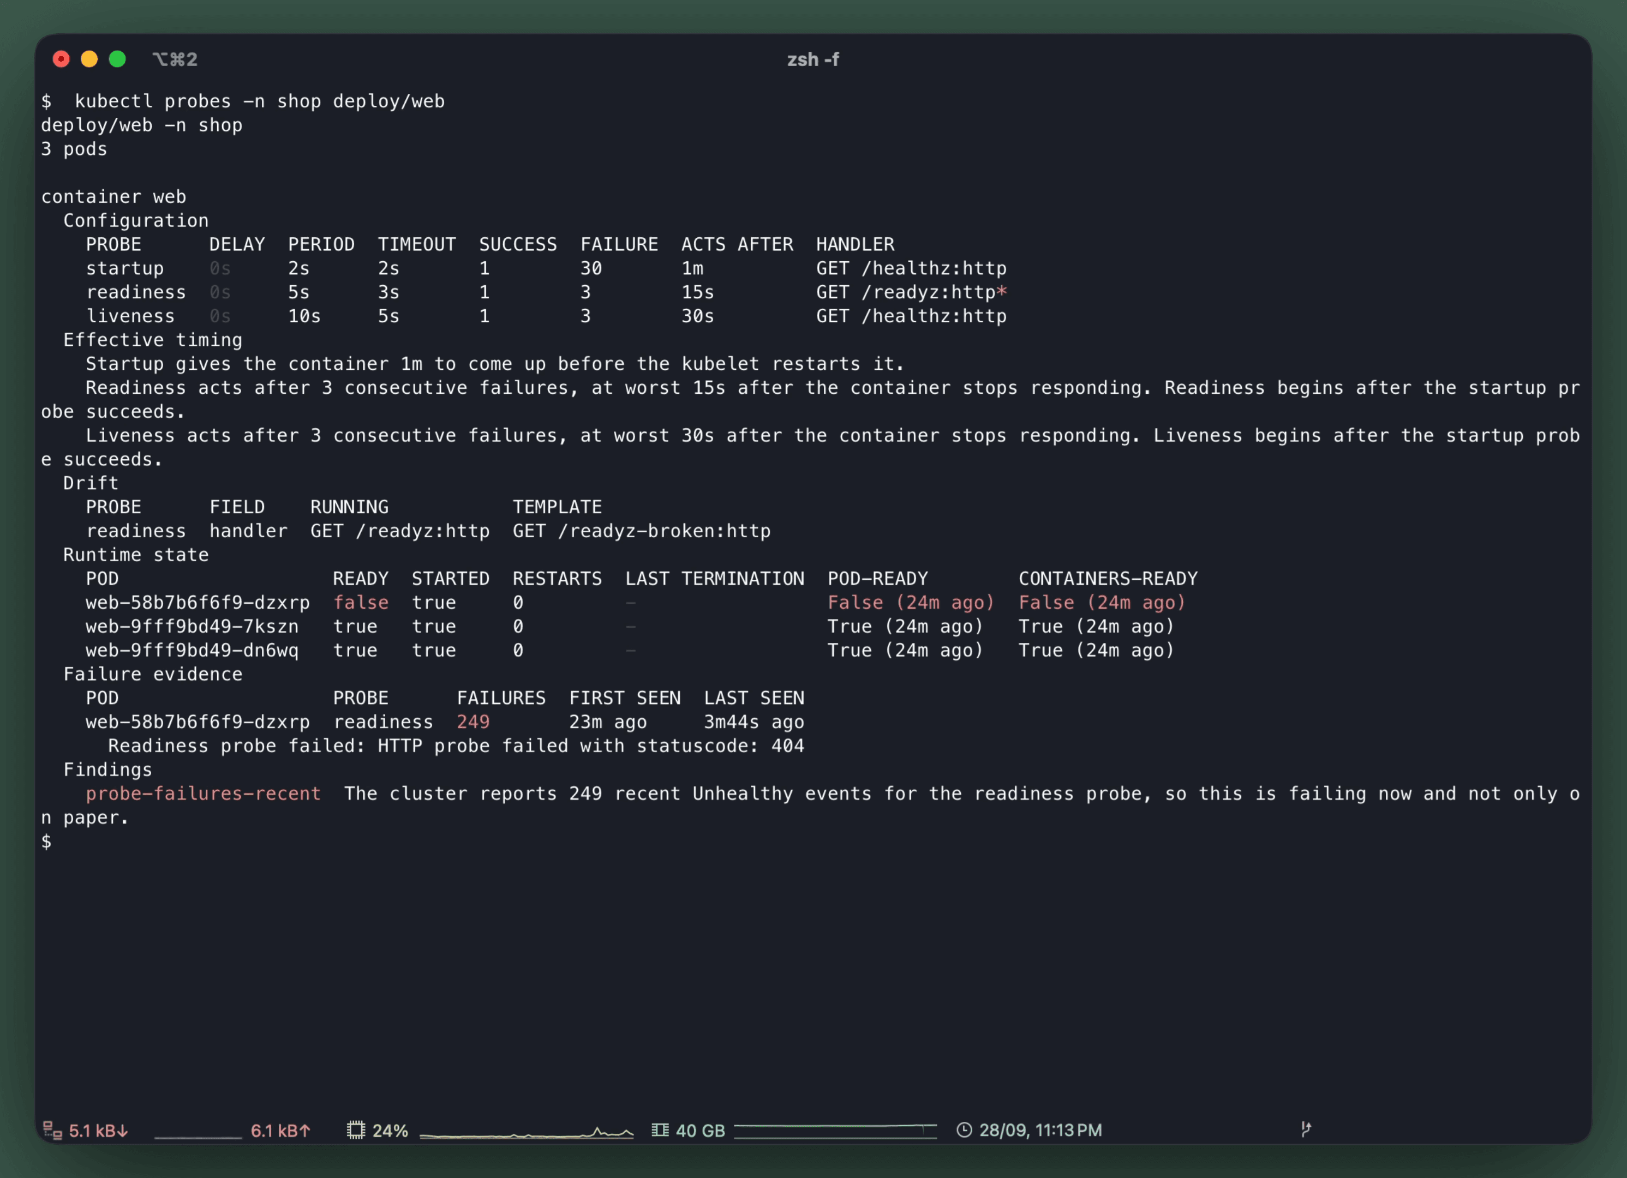Click the memory usage graph line
The image size is (1627, 1178).
tap(836, 1131)
